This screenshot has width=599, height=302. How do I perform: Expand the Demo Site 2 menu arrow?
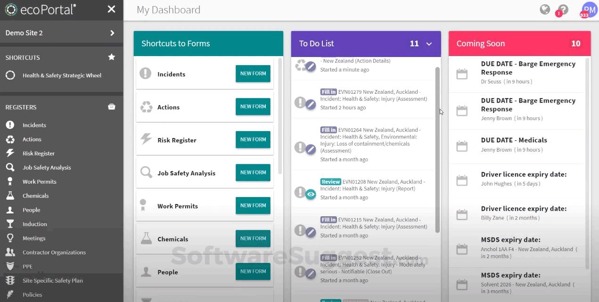[x=112, y=33]
